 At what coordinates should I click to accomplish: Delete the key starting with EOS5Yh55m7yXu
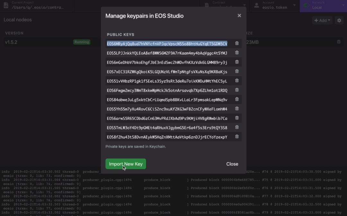tap(237, 108)
